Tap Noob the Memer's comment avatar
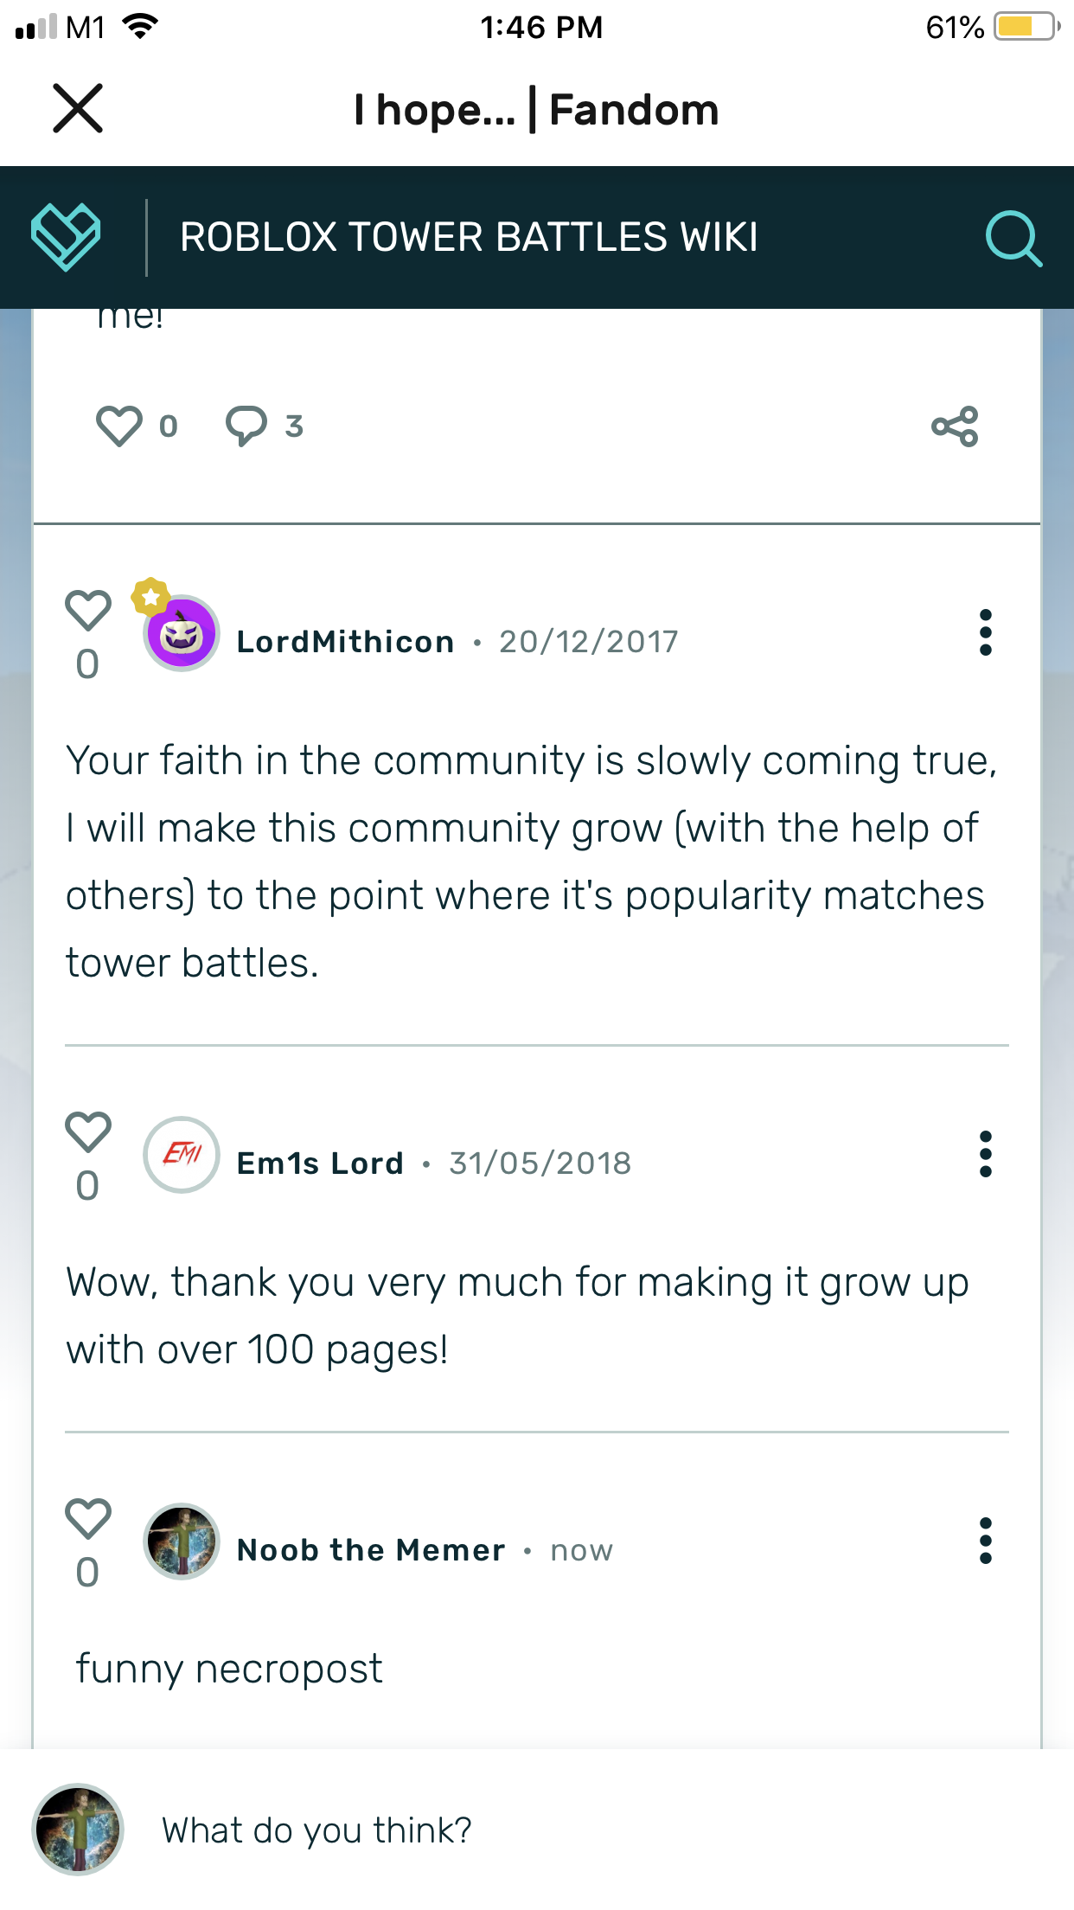Viewport: 1074px width, 1910px height. tap(182, 1541)
